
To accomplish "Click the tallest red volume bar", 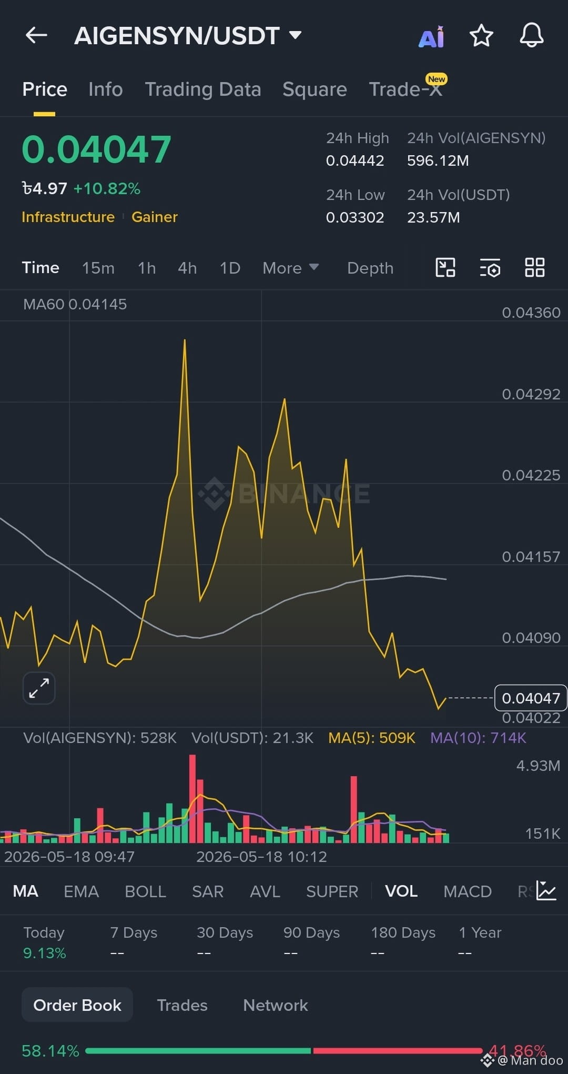I will (192, 798).
